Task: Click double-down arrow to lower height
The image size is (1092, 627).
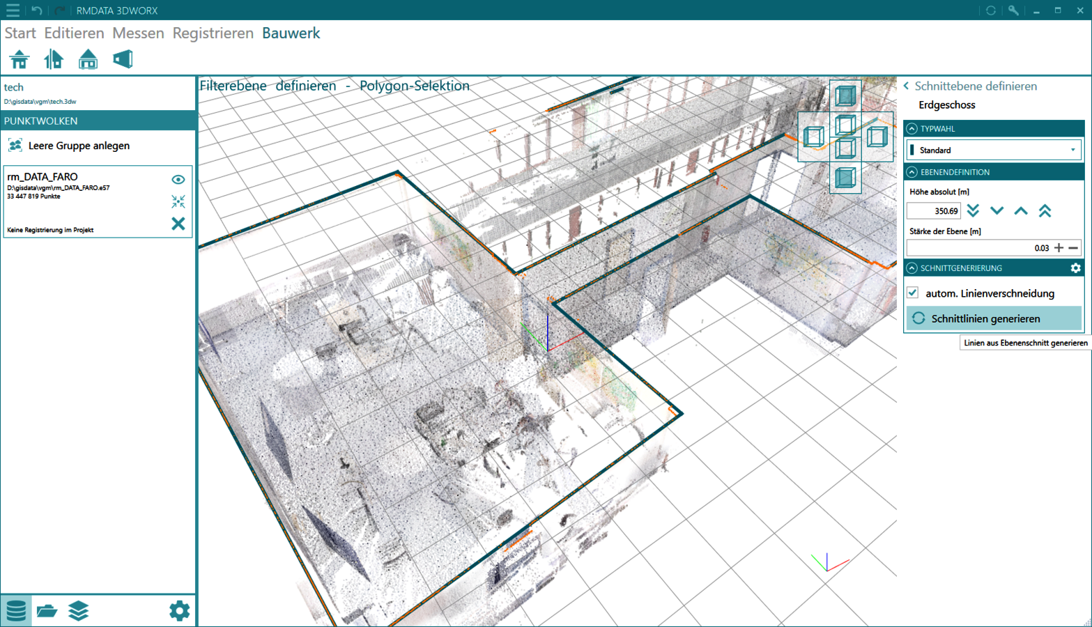Action: click(x=974, y=211)
